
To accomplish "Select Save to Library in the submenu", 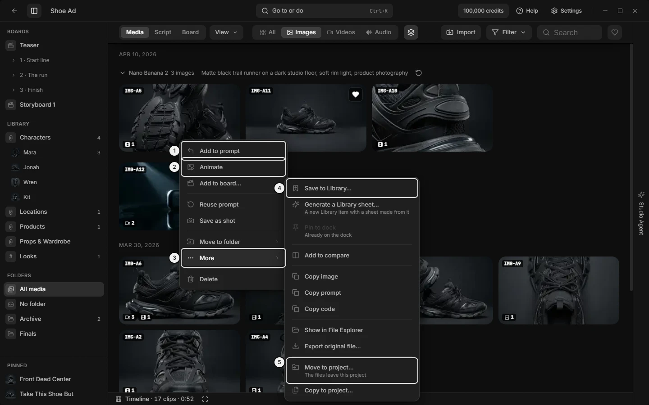I will [x=352, y=189].
